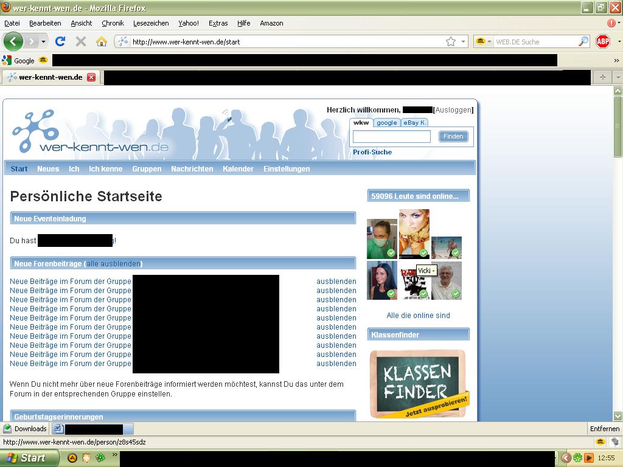Close the wer-kennt-wen.de tab

coord(91,77)
